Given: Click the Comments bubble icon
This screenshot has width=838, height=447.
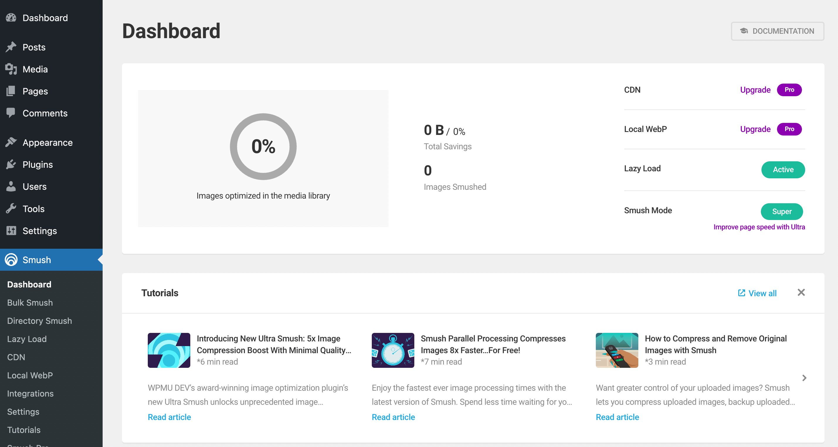Looking at the screenshot, I should click(x=11, y=113).
